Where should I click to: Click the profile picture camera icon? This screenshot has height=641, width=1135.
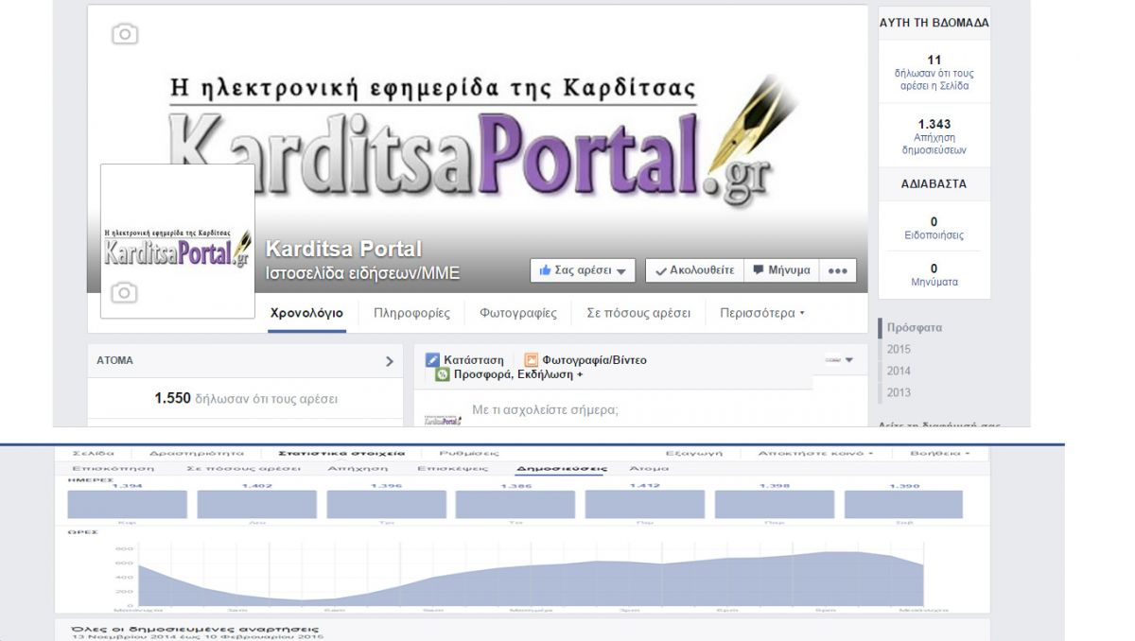[x=124, y=293]
